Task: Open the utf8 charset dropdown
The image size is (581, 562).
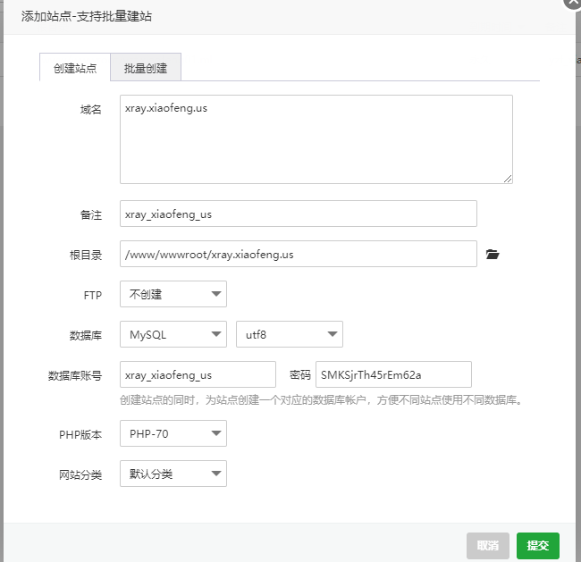Action: point(290,334)
